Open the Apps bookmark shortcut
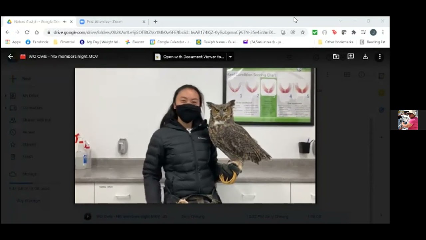The image size is (426, 240). click(x=13, y=42)
